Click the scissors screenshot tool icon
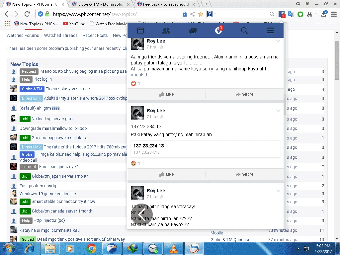This screenshot has height=255, width=340. 309,14
